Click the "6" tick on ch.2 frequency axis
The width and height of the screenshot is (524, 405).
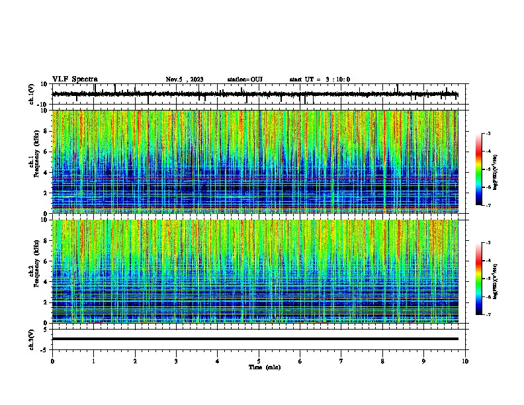(46, 261)
